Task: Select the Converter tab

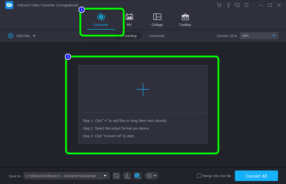Action: pyautogui.click(x=101, y=20)
